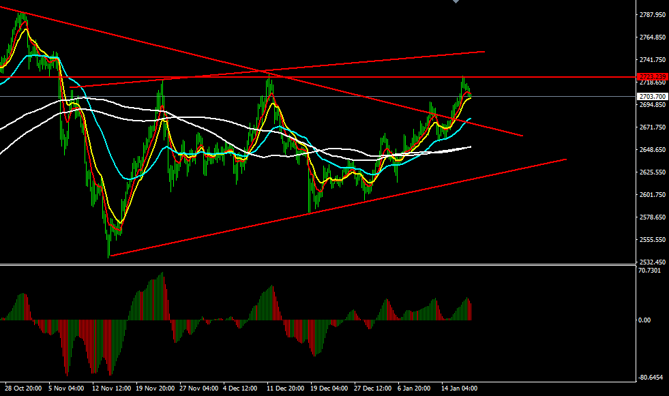Click indicator scale value -80.6454
This screenshot has height=396, width=669.
tap(651, 378)
